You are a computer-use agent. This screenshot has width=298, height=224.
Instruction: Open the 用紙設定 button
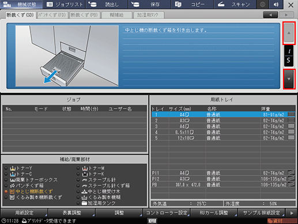pos(24,213)
